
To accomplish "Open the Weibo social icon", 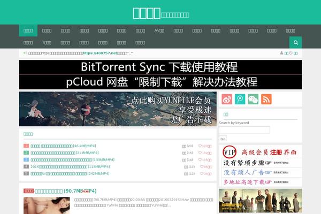I will coord(227,100).
